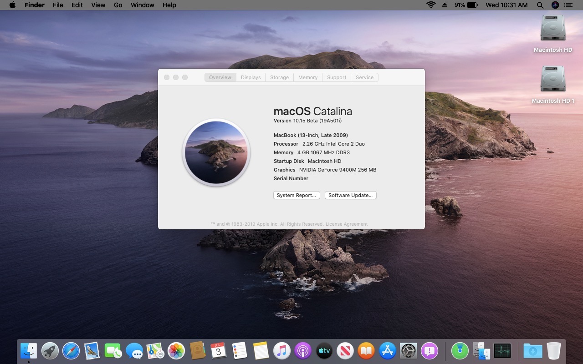Open the Edit menu

coord(77,5)
